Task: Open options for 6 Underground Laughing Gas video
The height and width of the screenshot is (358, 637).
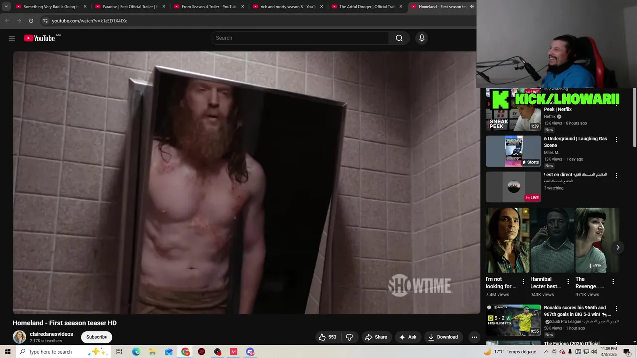Action: tap(616, 140)
